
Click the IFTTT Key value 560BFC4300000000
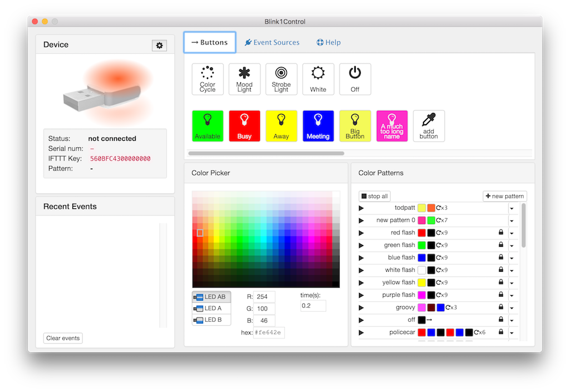tap(120, 159)
